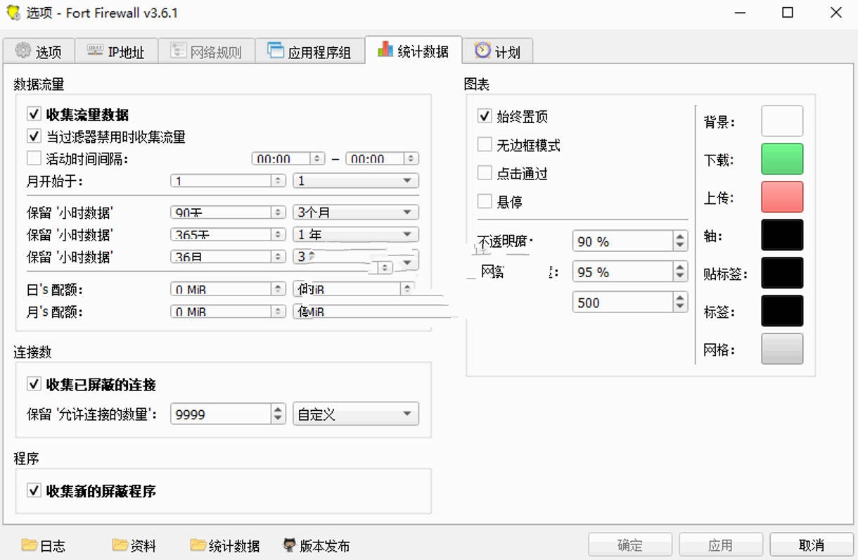Toggle 收集新的屏蔽程序 checkbox
This screenshot has width=858, height=560.
click(x=34, y=490)
